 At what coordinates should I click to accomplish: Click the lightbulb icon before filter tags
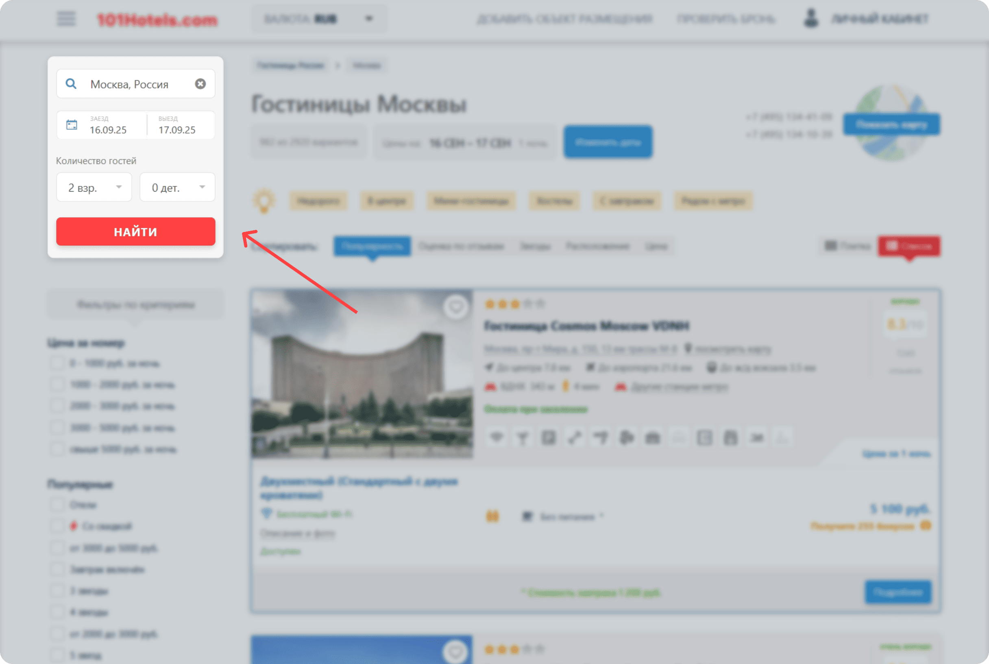[x=264, y=201]
